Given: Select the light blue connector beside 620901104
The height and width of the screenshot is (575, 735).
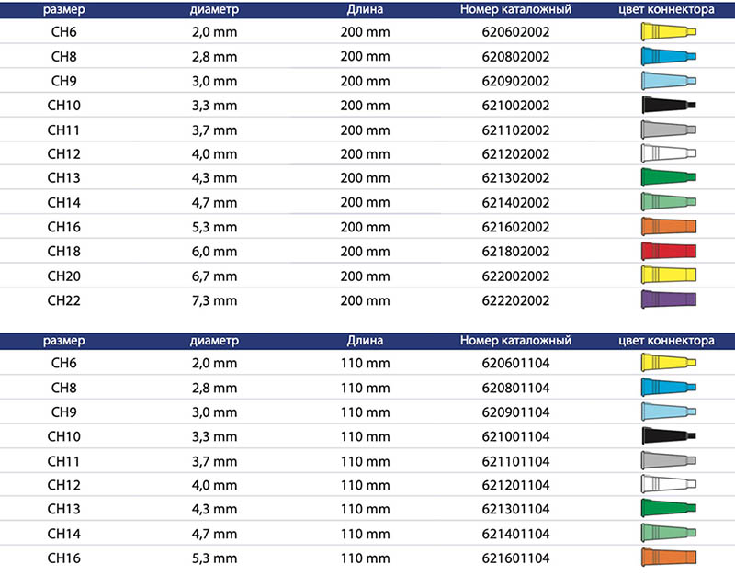Looking at the screenshot, I should (x=669, y=412).
